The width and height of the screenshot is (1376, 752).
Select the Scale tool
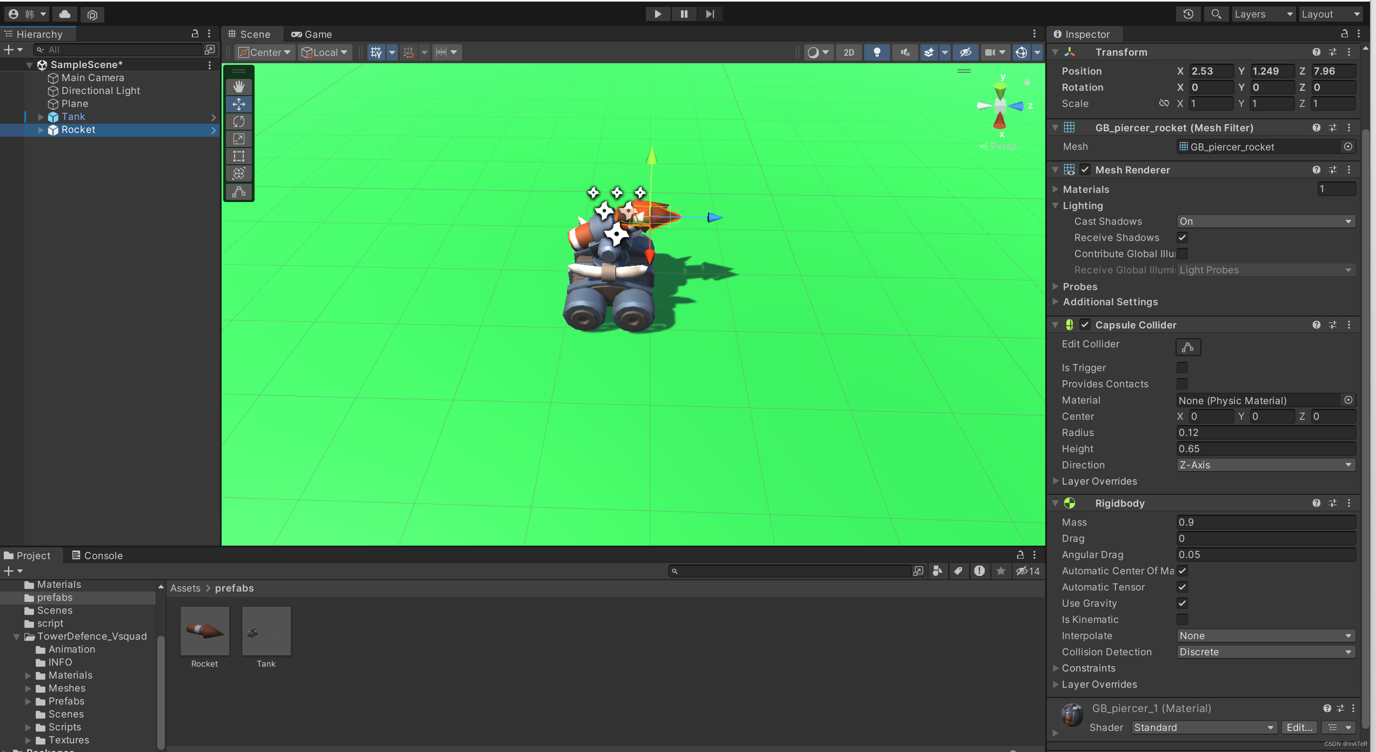[238, 139]
